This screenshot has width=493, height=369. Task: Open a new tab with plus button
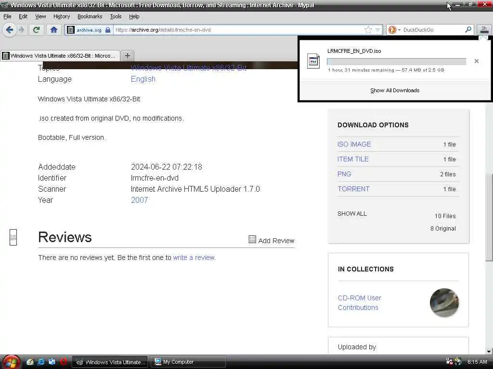pyautogui.click(x=127, y=56)
